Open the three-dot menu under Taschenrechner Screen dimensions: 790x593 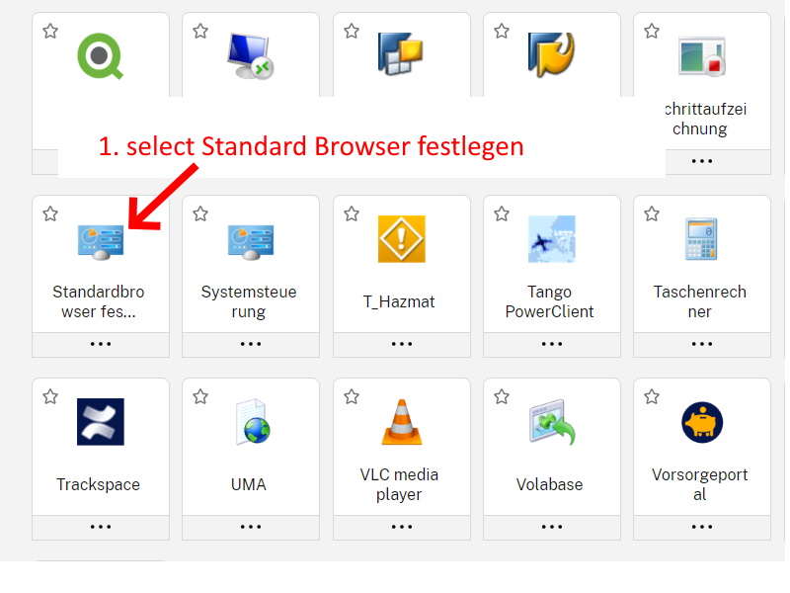coord(701,344)
